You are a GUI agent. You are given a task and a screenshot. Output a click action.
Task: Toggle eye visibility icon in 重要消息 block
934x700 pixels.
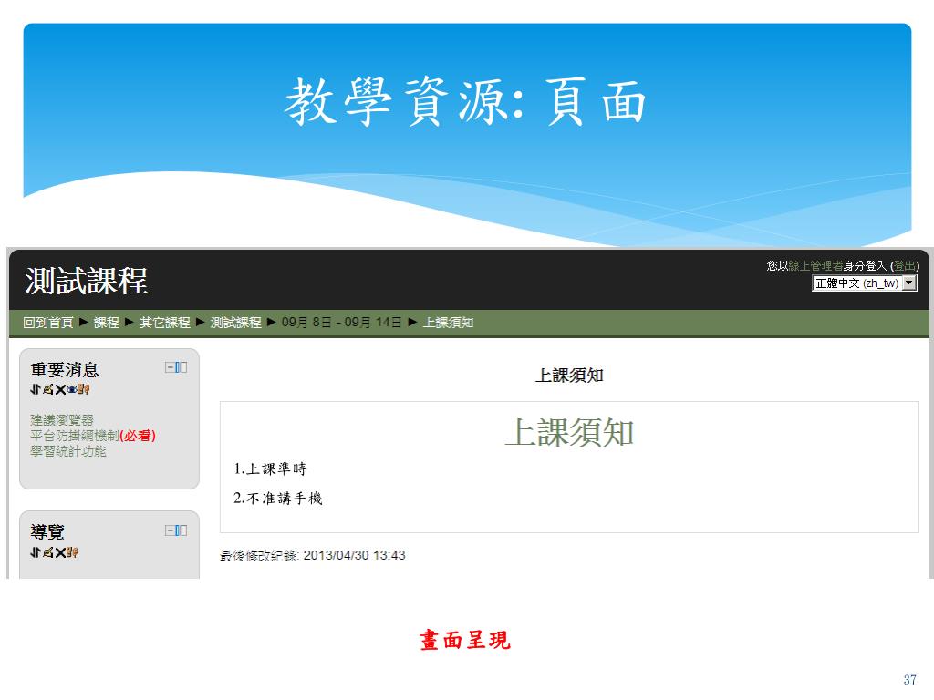[72, 390]
